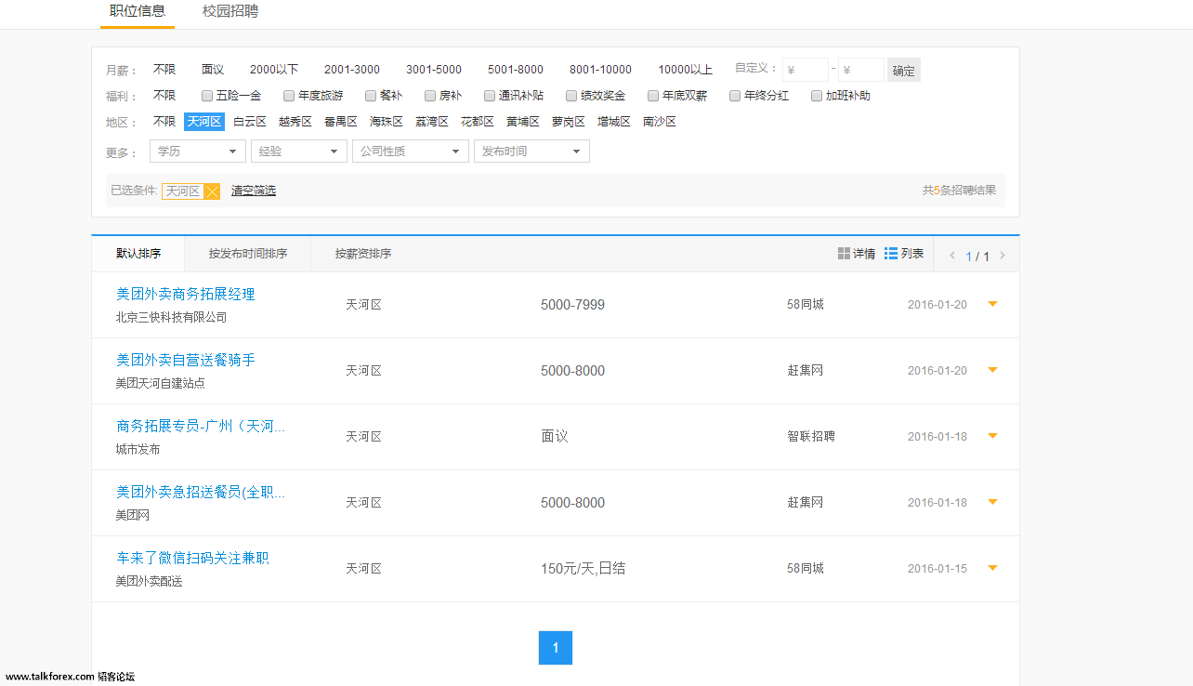Open the 美团外卖急招送餐员 job link
The width and height of the screenshot is (1193, 686).
[201, 492]
